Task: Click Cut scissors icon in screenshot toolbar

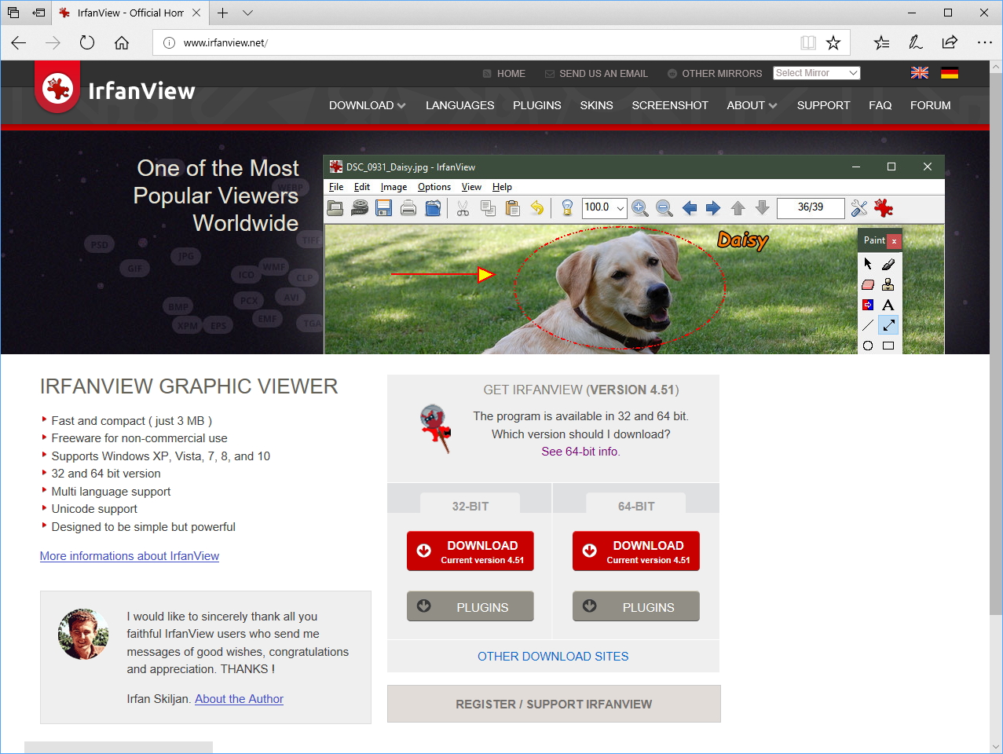Action: pyautogui.click(x=463, y=208)
